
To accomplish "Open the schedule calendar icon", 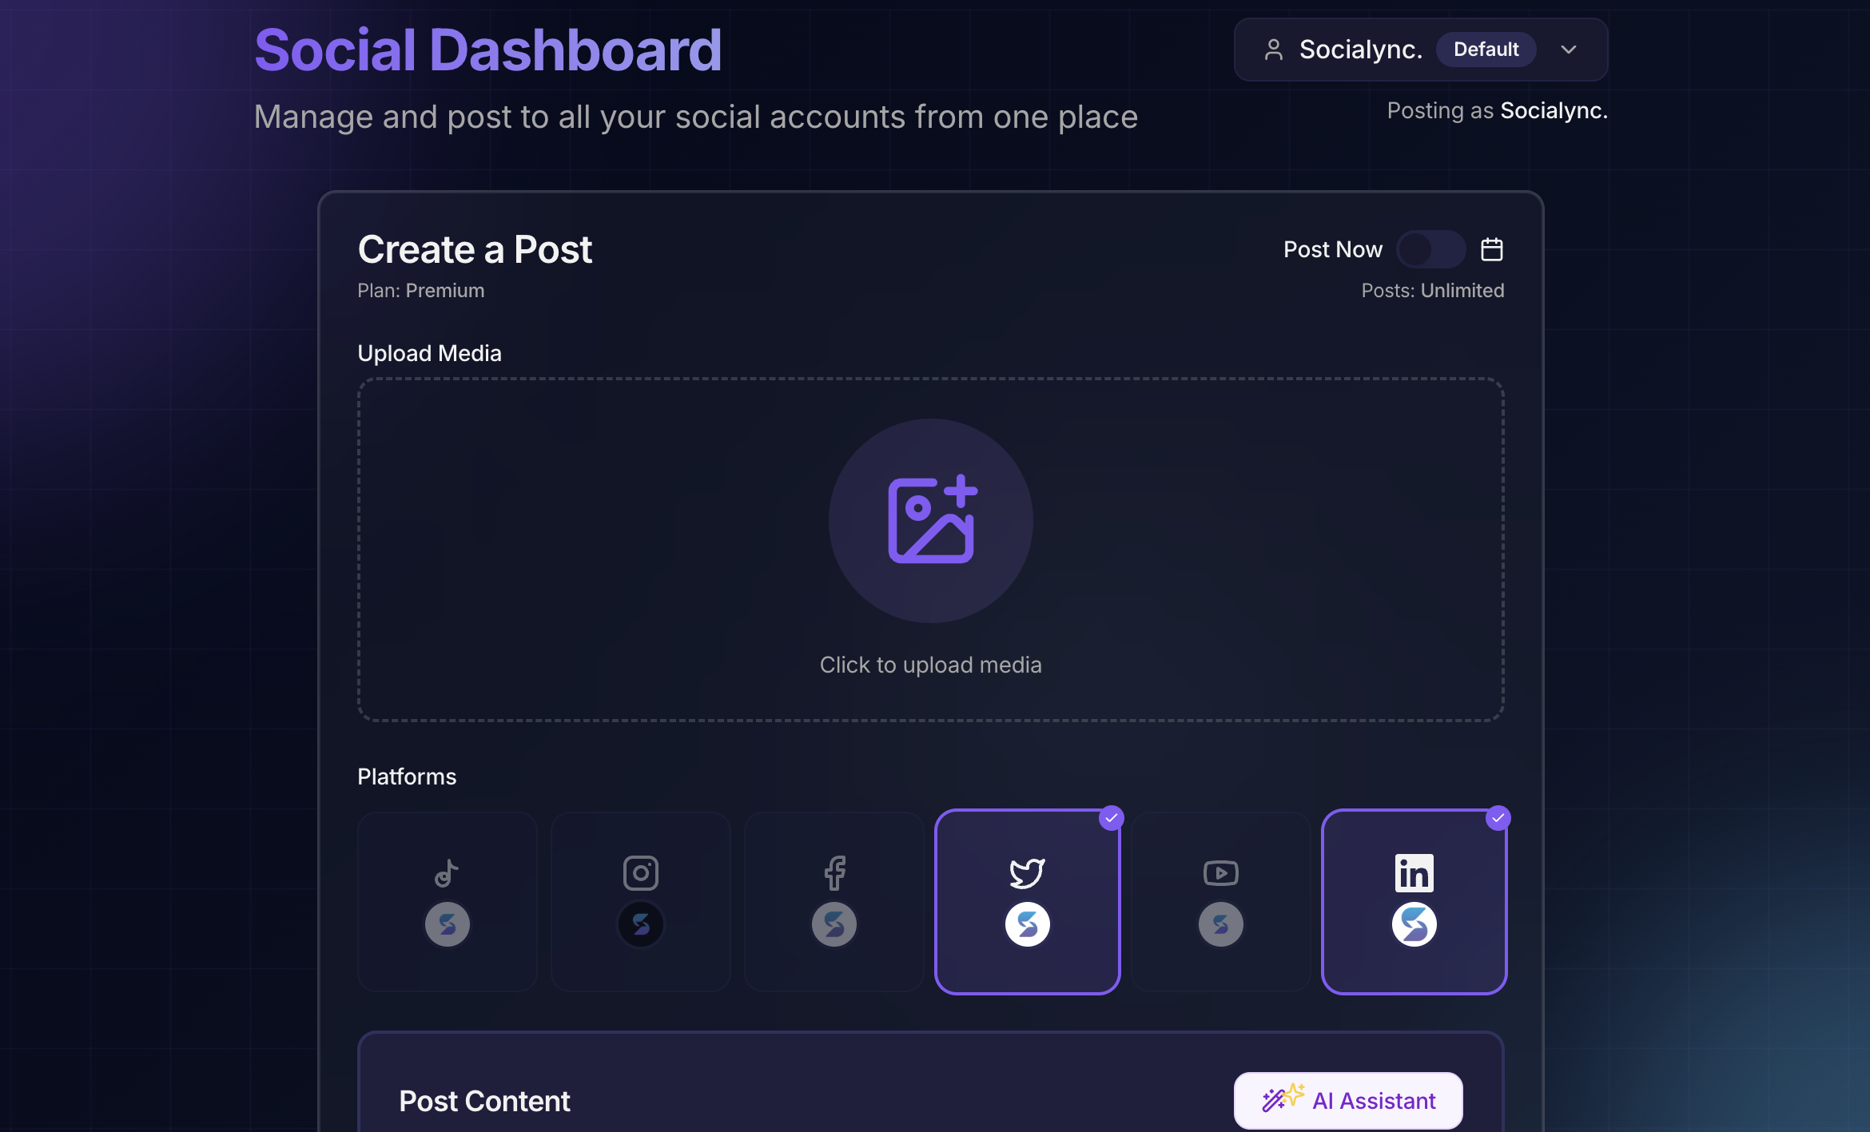I will [1491, 249].
